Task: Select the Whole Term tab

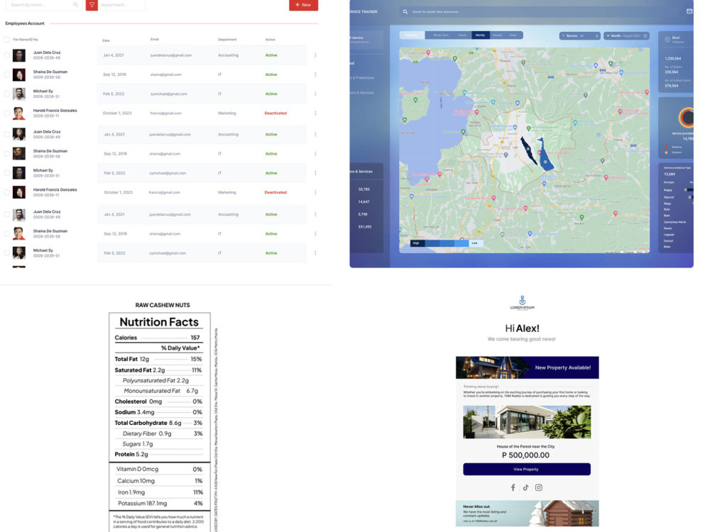Action: [441, 35]
